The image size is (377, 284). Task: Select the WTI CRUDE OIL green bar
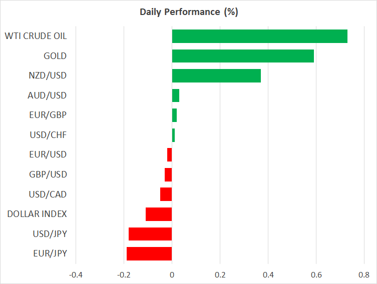pyautogui.click(x=259, y=36)
